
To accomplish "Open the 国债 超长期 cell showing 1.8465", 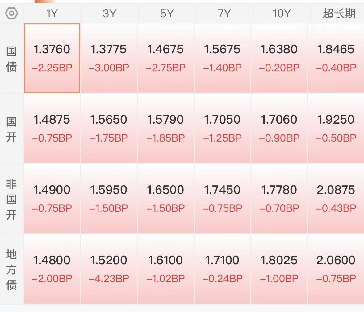I will click(336, 58).
